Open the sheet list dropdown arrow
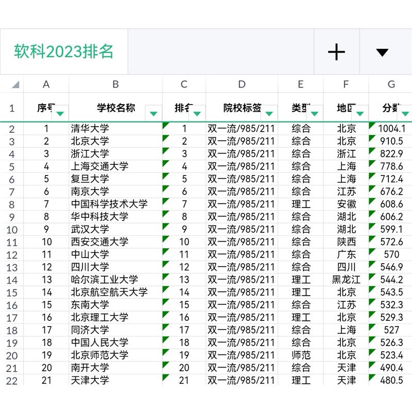Screen dimensions: 412x412 [382, 53]
